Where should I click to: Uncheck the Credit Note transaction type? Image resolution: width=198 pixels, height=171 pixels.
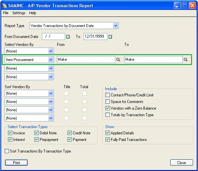click(69, 133)
